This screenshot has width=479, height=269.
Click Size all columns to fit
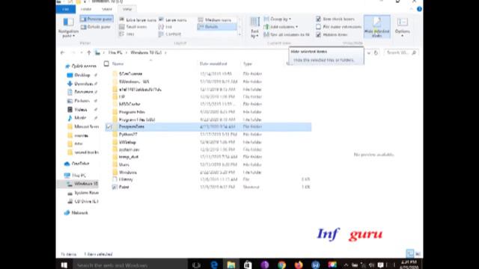287,34
